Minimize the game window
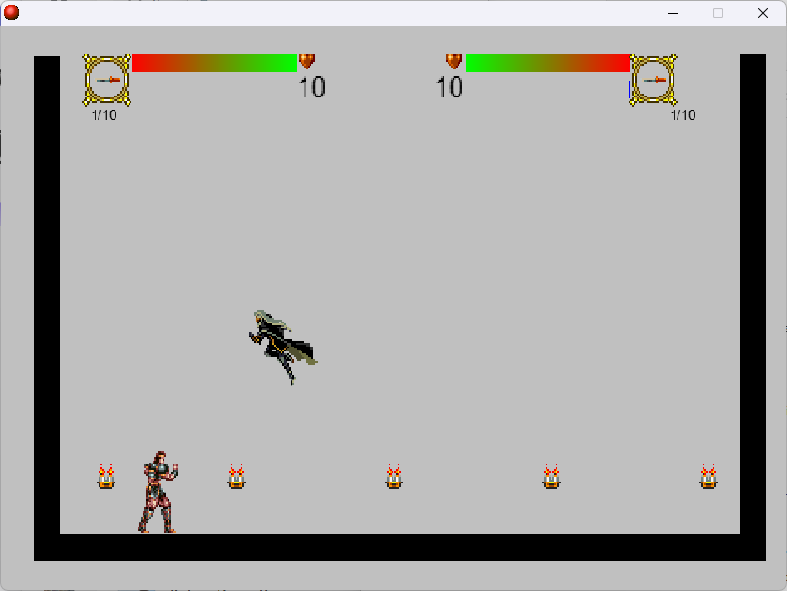The image size is (787, 591). point(673,13)
